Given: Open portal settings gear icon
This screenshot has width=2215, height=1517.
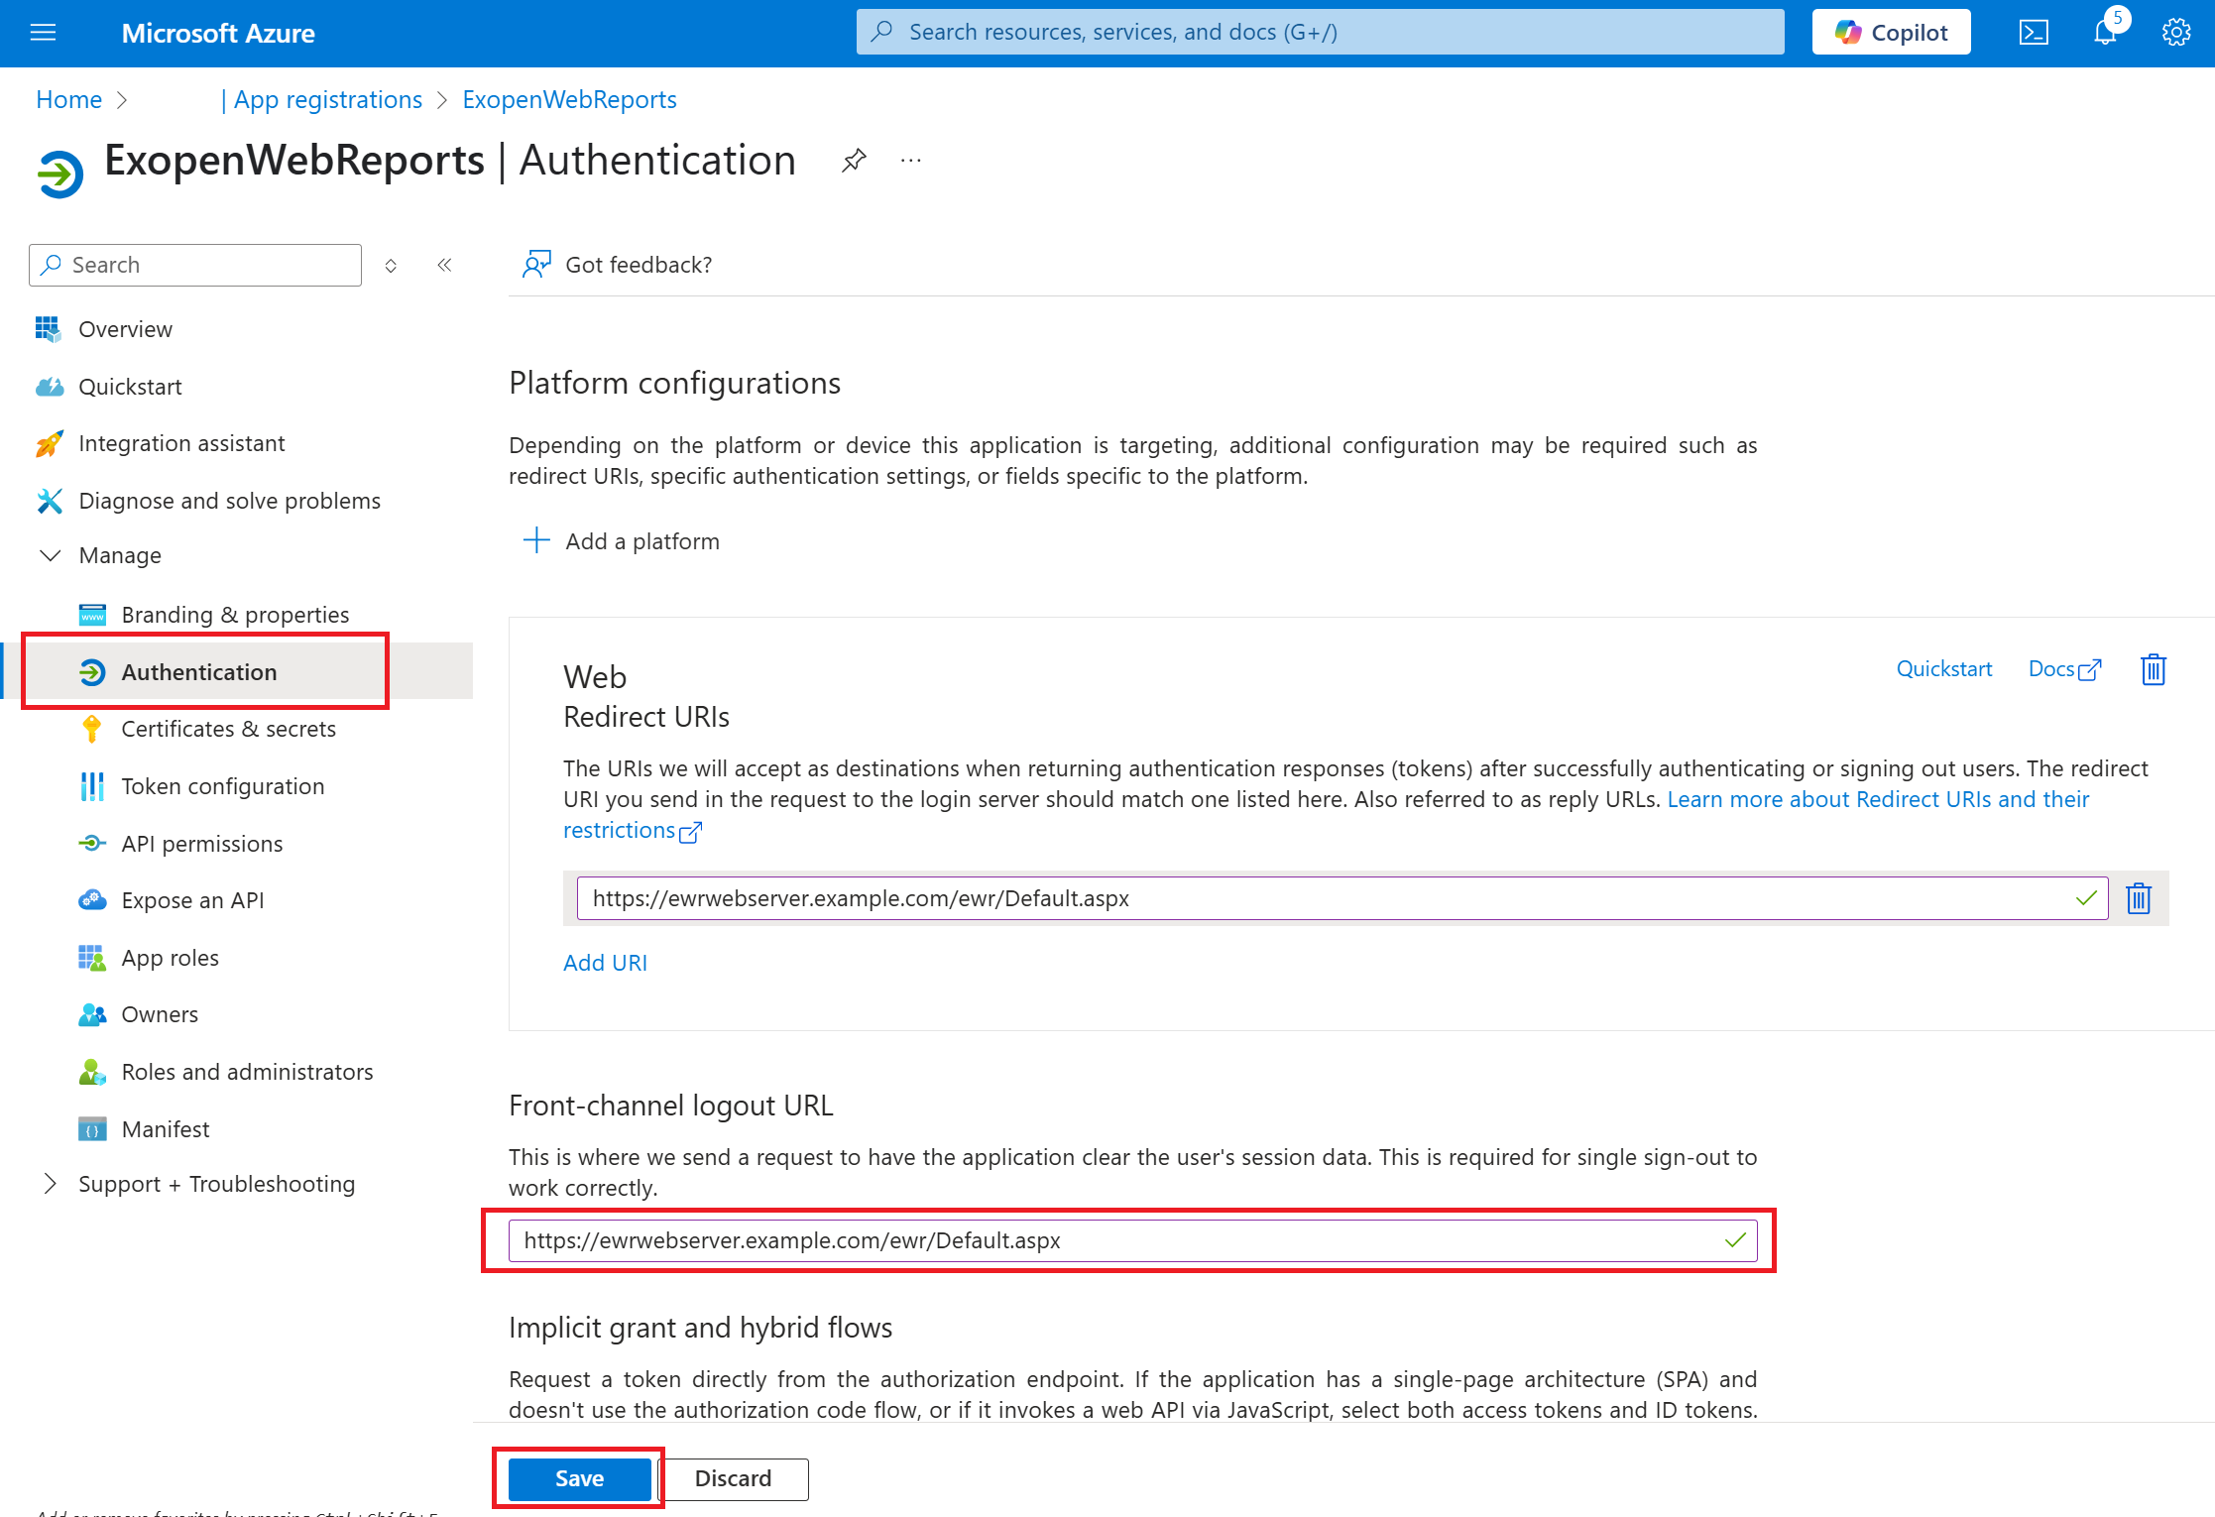Looking at the screenshot, I should coord(2175,33).
